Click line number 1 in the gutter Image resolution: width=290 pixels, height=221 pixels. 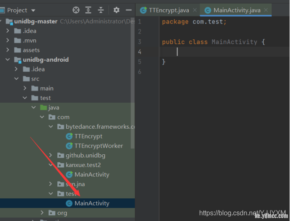140,21
